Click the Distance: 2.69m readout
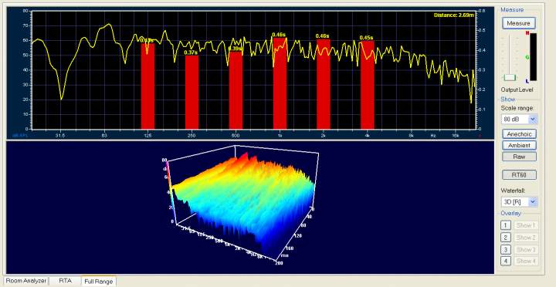 coord(454,15)
